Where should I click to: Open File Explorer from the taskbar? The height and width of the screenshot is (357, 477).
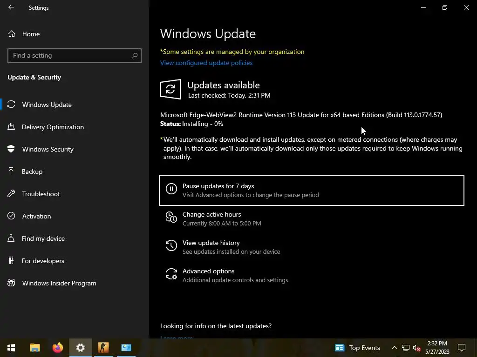(34, 348)
